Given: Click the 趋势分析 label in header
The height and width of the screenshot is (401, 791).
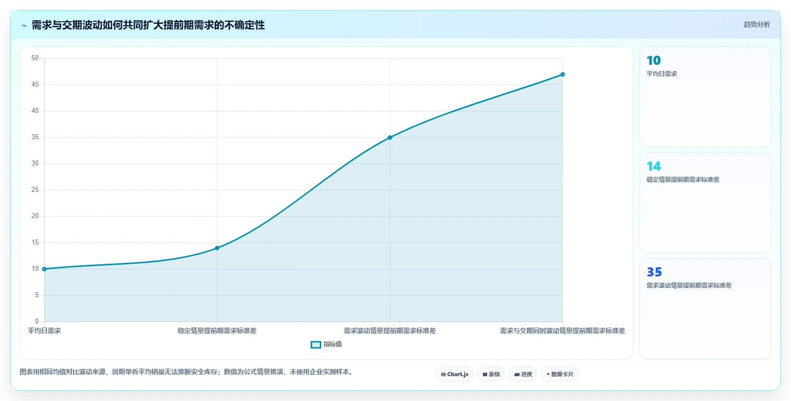Looking at the screenshot, I should click(x=757, y=24).
